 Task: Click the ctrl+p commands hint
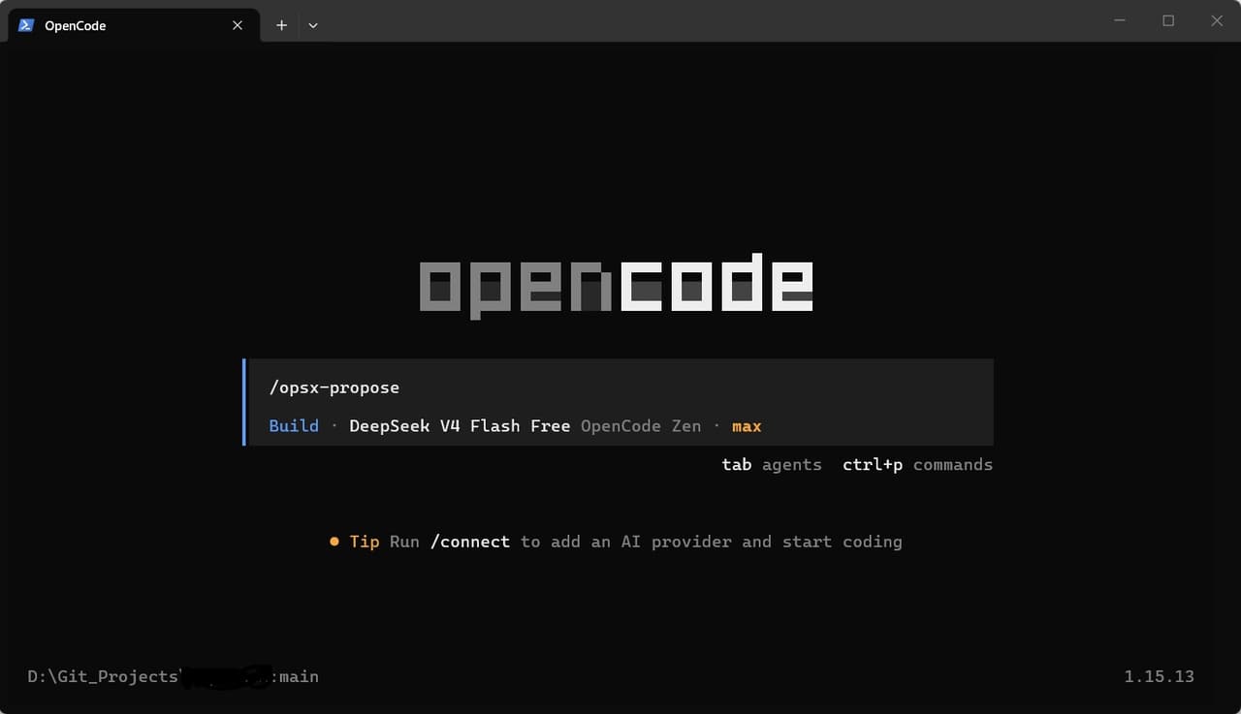coord(917,465)
